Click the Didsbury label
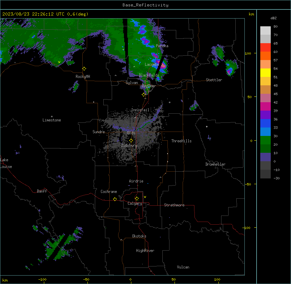 tap(129, 145)
